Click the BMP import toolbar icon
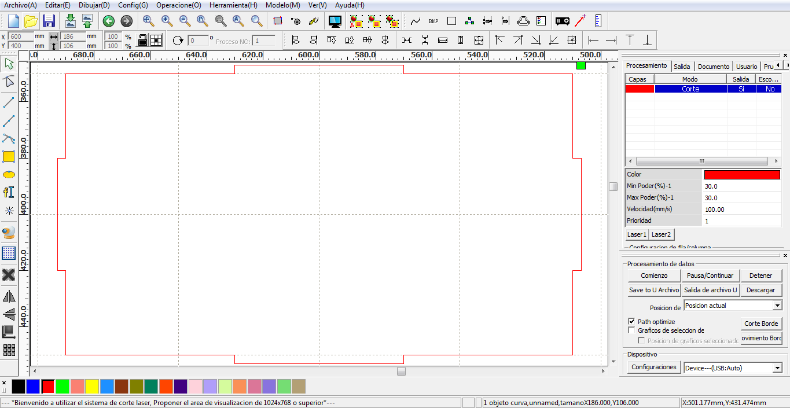 click(433, 21)
